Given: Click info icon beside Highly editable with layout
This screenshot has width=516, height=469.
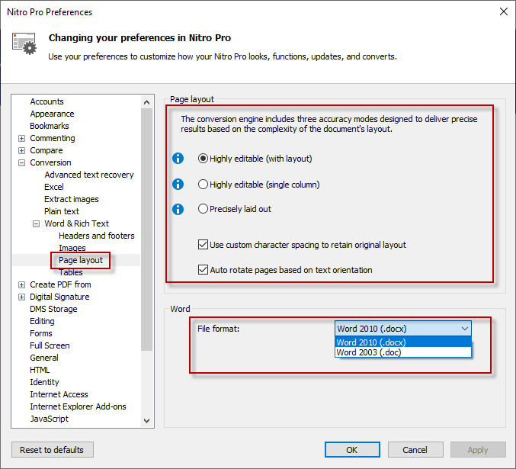Looking at the screenshot, I should coord(178,159).
